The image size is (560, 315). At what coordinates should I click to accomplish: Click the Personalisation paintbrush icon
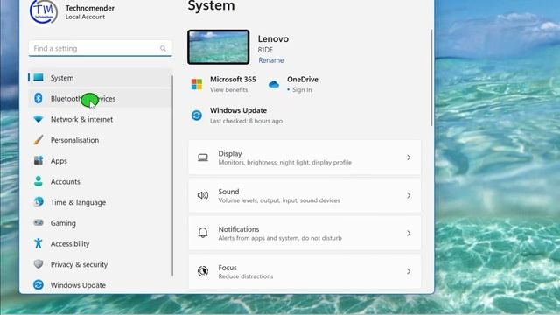pyautogui.click(x=38, y=140)
